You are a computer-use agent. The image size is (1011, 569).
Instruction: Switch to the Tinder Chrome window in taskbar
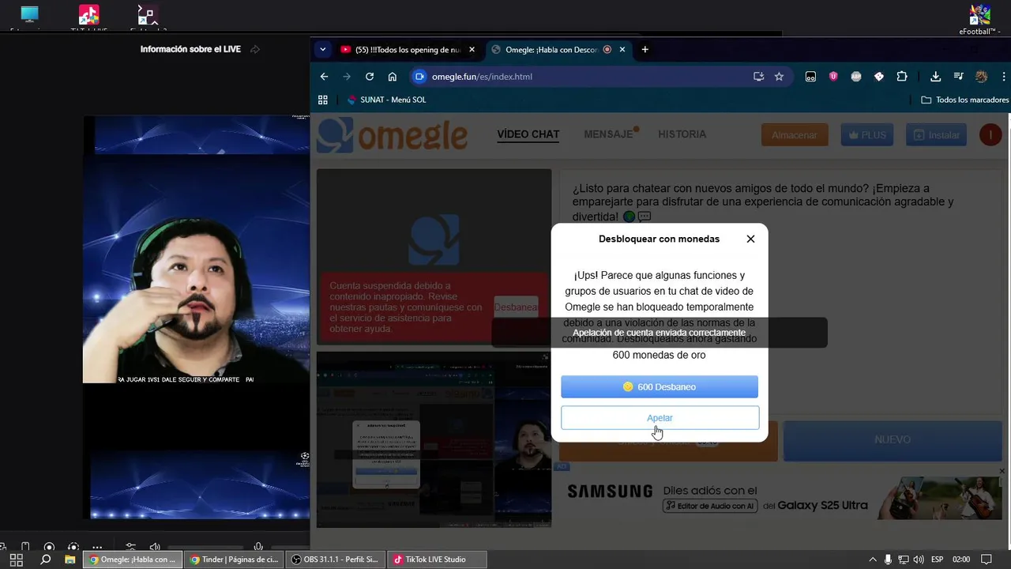point(234,560)
